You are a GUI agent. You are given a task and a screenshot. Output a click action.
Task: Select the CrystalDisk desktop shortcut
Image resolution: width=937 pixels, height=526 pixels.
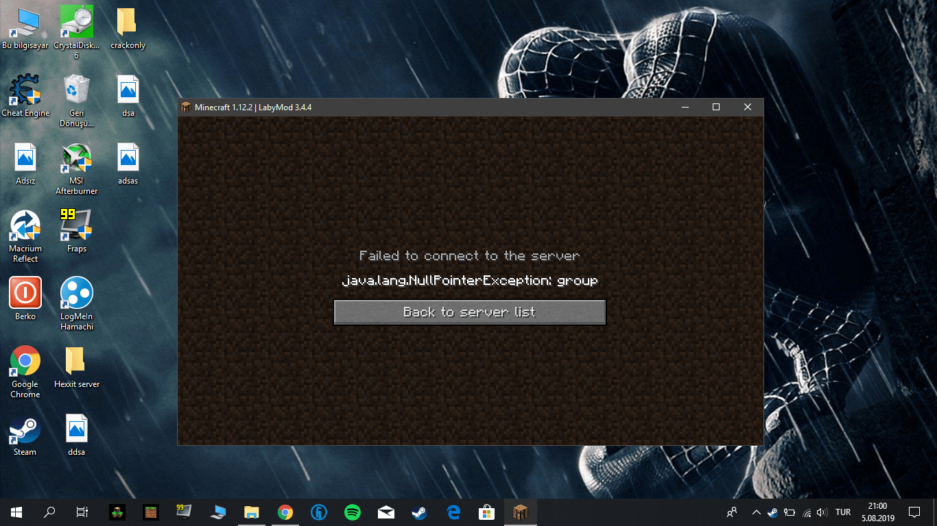click(x=77, y=33)
